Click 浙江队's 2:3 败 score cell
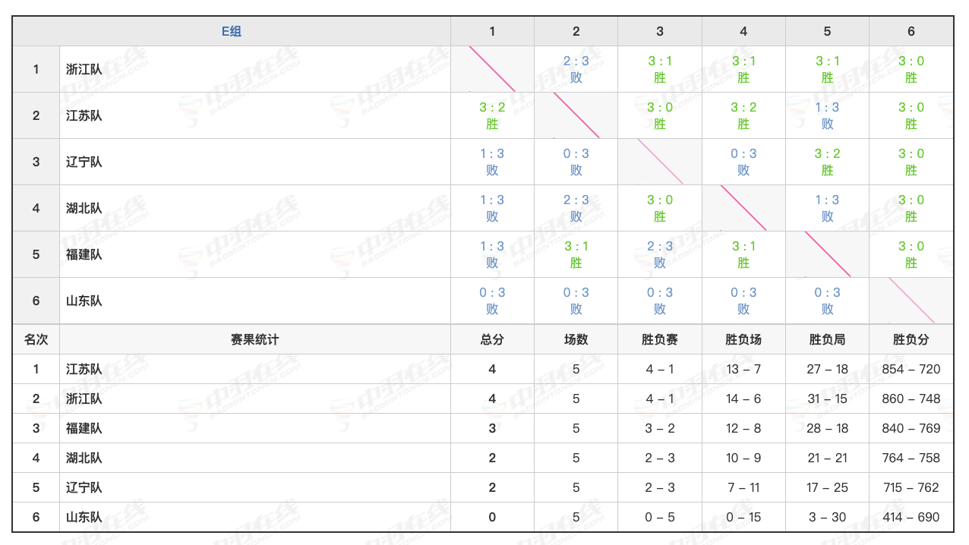The width and height of the screenshot is (969, 545). 576,68
